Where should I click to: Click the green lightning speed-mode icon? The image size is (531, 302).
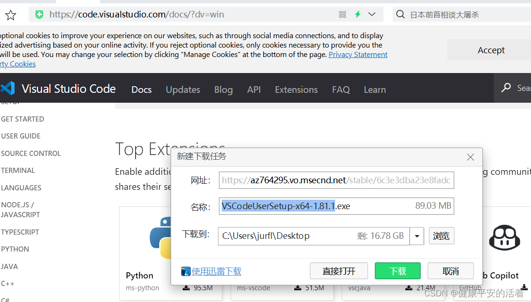[x=358, y=14]
